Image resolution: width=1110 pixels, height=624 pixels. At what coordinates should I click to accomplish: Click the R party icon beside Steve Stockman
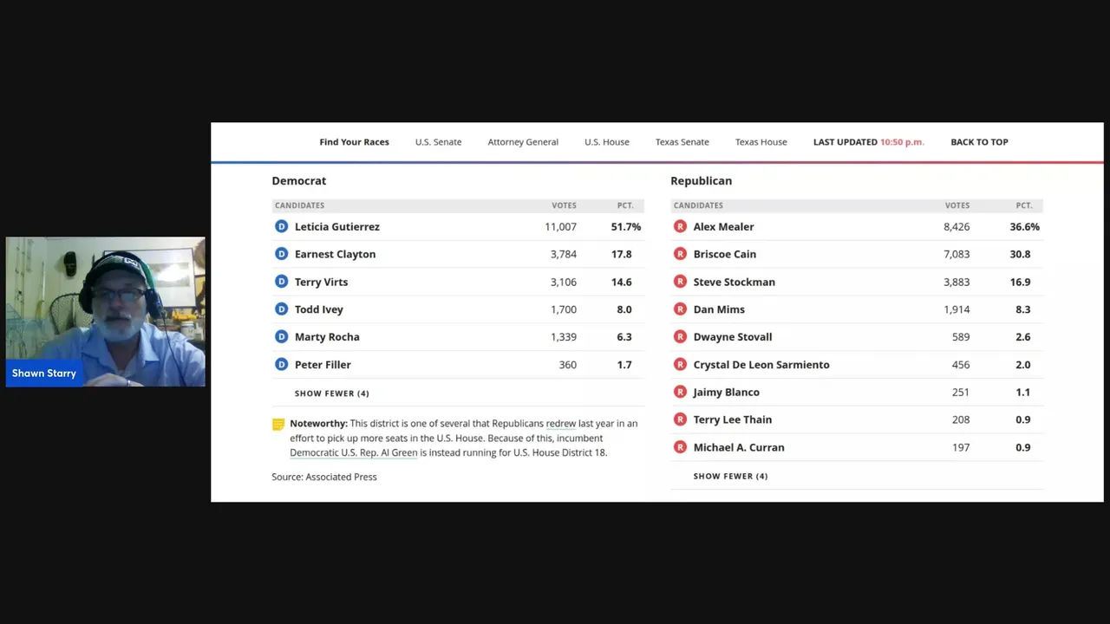680,282
